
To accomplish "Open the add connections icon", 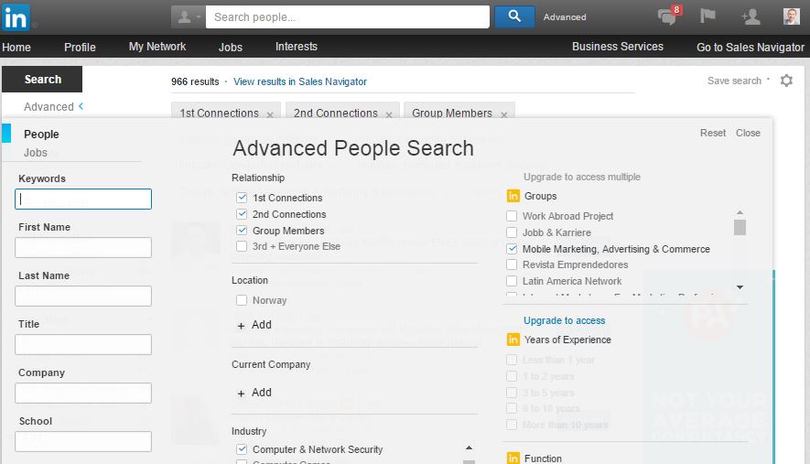I will (x=751, y=17).
